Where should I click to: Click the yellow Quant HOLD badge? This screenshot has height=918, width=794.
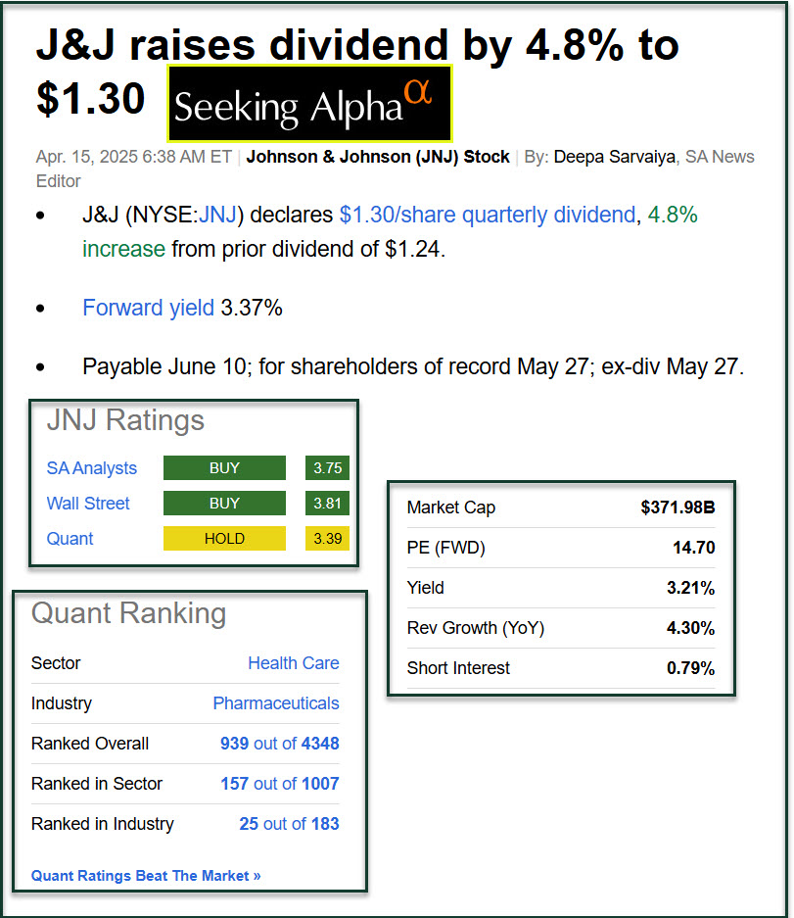click(x=224, y=538)
